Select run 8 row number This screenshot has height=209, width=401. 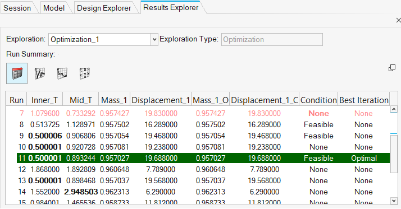[x=22, y=124]
